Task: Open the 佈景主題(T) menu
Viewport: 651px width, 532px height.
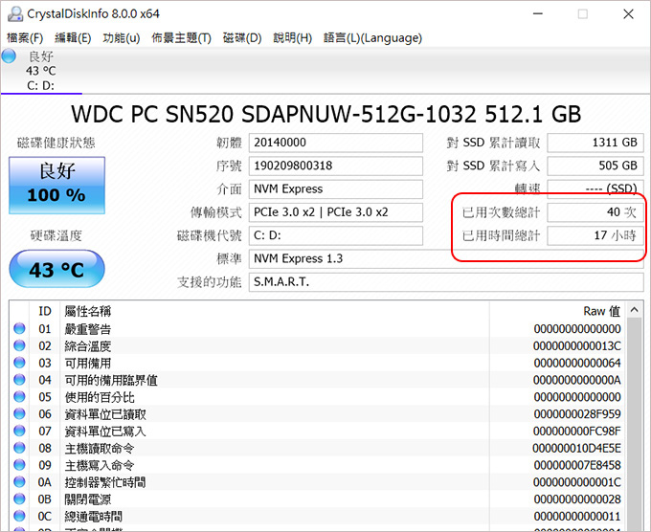Action: tap(182, 38)
